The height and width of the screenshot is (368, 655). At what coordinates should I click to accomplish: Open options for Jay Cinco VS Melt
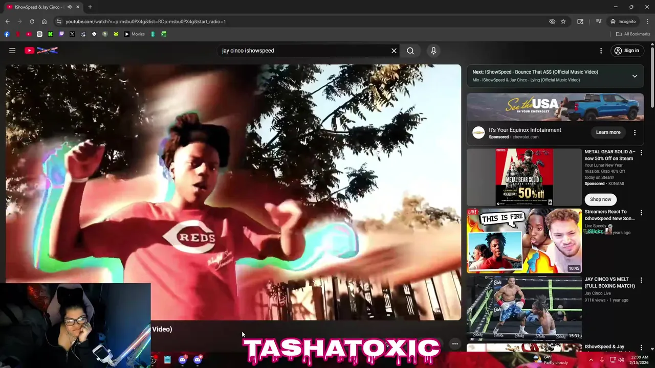[x=641, y=280]
